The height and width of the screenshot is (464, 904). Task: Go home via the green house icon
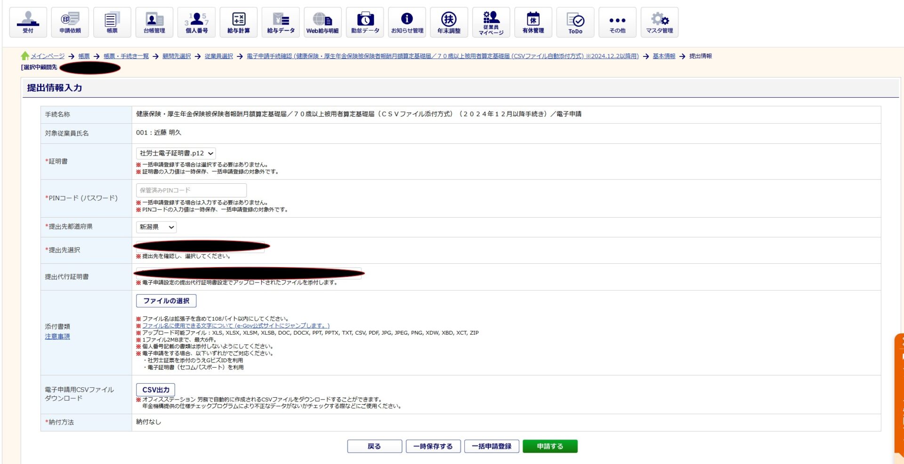coord(25,56)
